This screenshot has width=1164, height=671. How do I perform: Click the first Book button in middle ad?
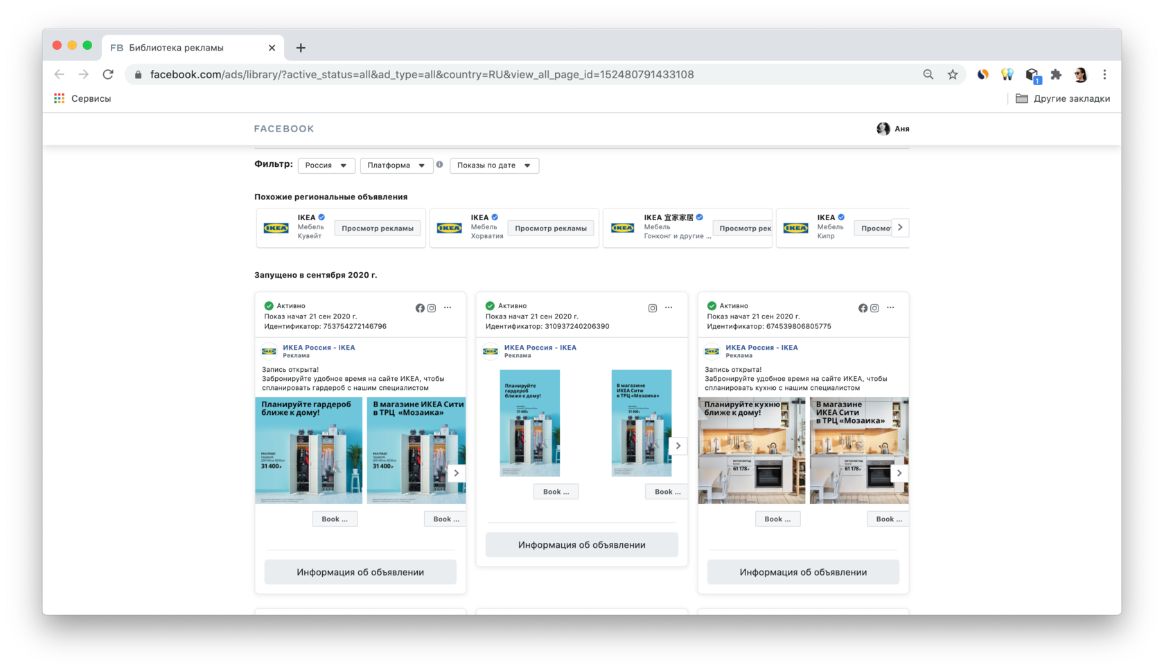pos(556,492)
